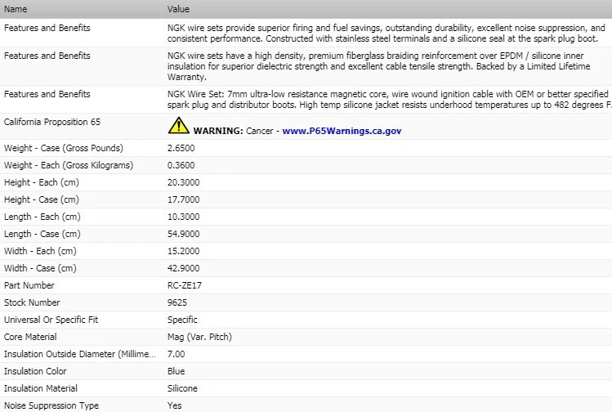Select the value Silicone
612x412 pixels.
(x=182, y=388)
